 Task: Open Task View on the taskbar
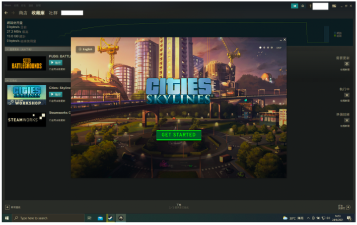pos(89,218)
